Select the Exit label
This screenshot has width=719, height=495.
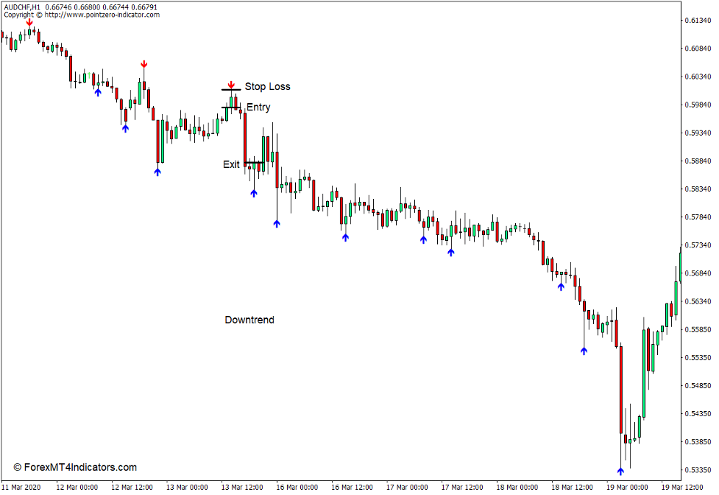233,164
